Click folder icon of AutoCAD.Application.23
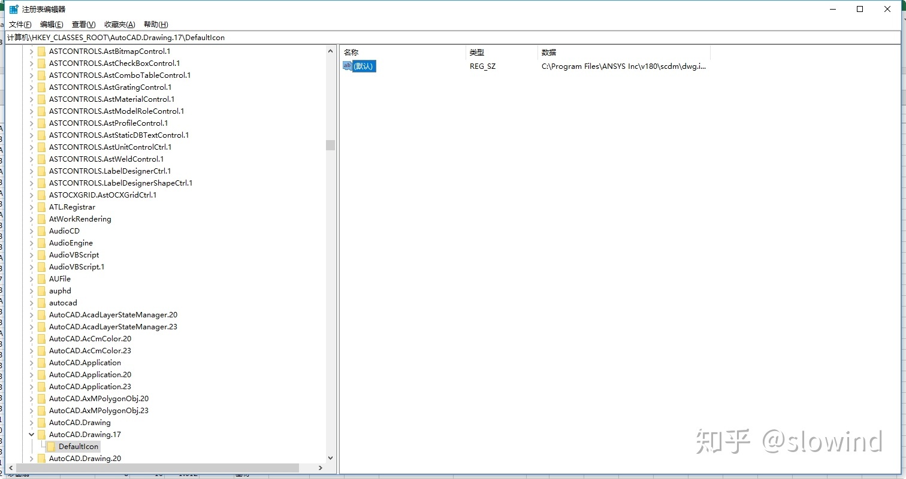The width and height of the screenshot is (906, 479). [x=41, y=387]
